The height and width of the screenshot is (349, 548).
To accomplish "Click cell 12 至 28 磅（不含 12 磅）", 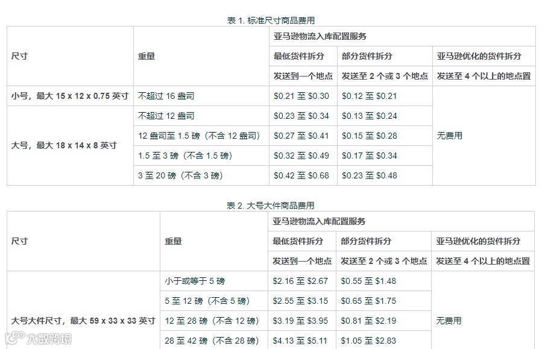I will 214,321.
